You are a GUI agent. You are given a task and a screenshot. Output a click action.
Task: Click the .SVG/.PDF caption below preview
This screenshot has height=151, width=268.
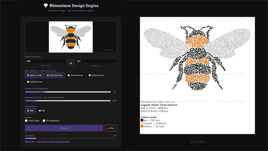pos(197,142)
